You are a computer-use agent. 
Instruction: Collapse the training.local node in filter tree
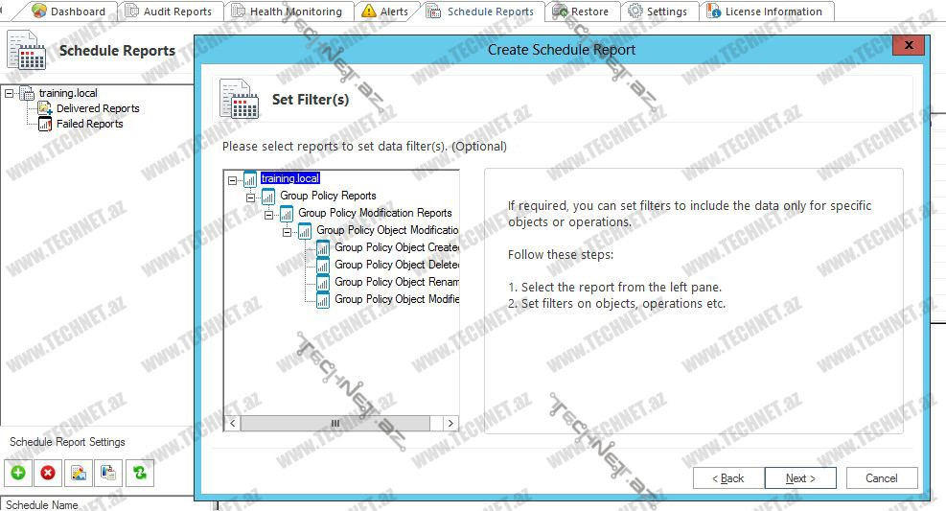pyautogui.click(x=233, y=179)
